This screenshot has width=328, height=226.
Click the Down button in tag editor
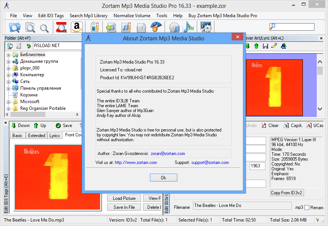[x=20, y=126]
